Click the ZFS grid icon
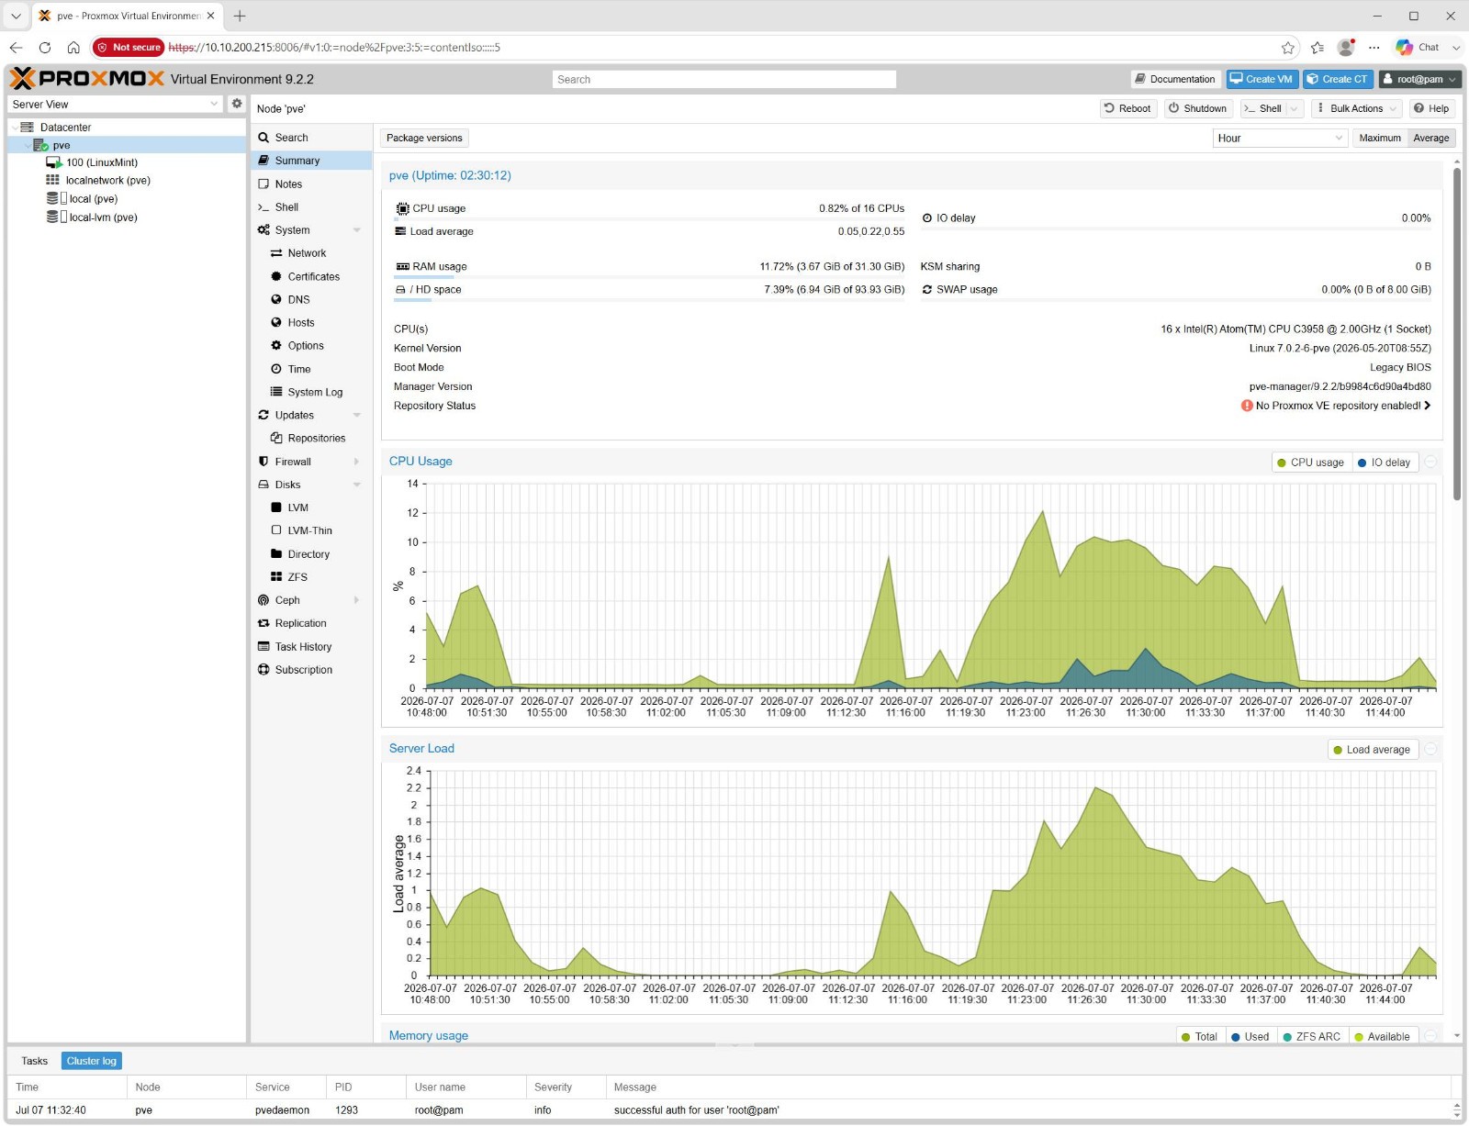 tap(276, 576)
